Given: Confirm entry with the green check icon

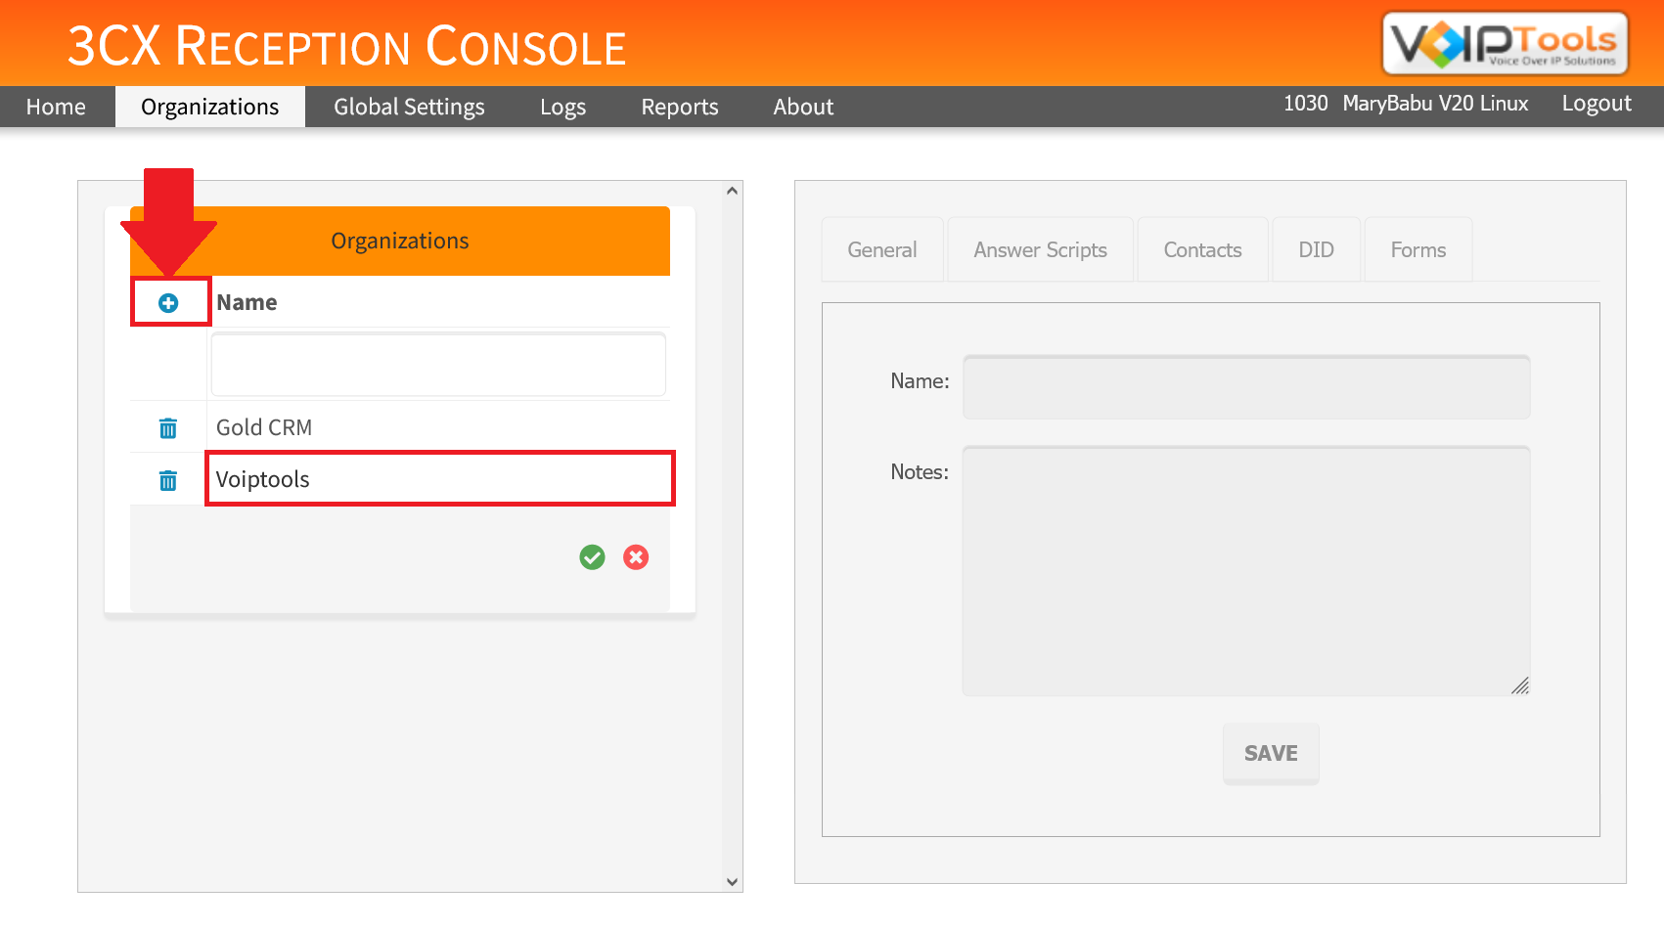Looking at the screenshot, I should point(592,557).
